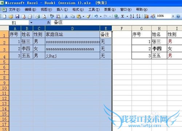The height and width of the screenshot is (131, 182).
Task: Open the Paste options dropdown arrow
Action: click(83, 16)
